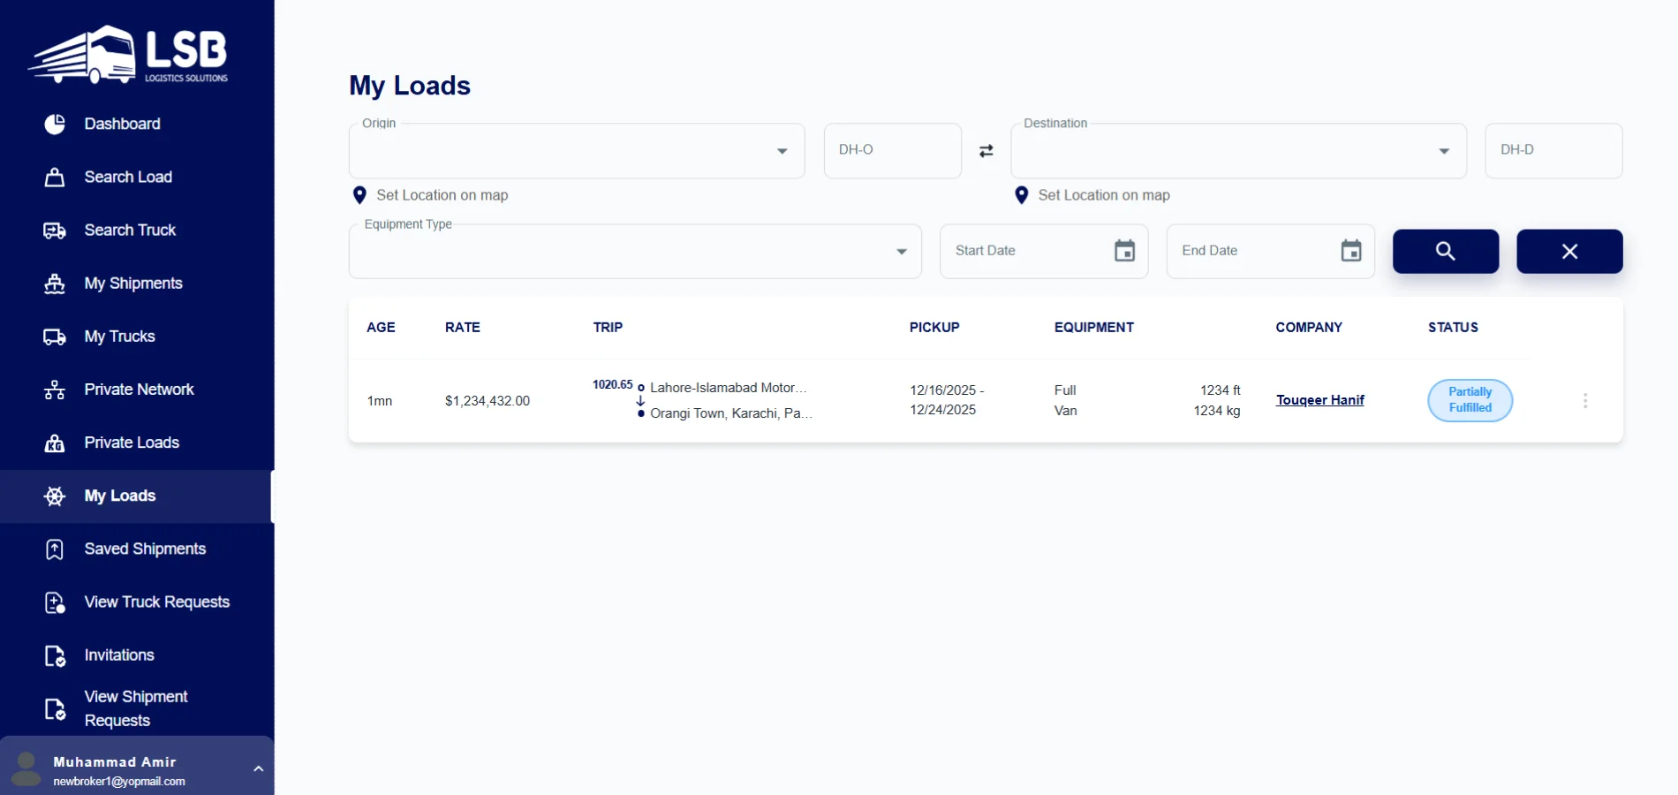1678x795 pixels.
Task: Open the Touqeer Hanif company link
Action: 1319,400
